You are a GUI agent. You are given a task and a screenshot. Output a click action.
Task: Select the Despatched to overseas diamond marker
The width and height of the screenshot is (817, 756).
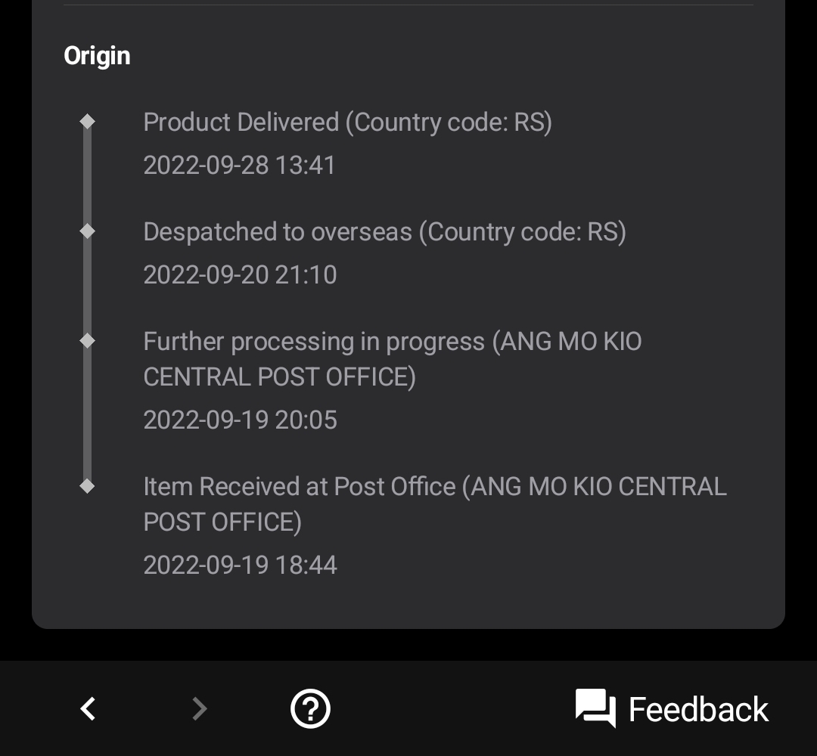[x=88, y=231]
